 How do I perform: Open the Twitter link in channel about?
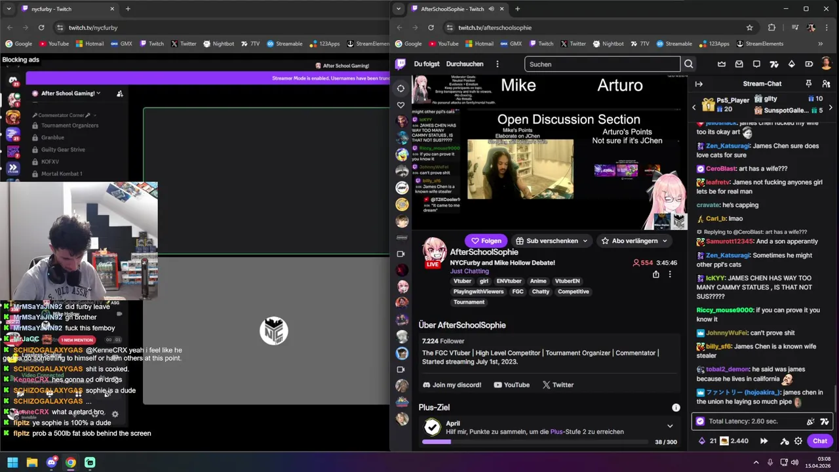click(557, 385)
